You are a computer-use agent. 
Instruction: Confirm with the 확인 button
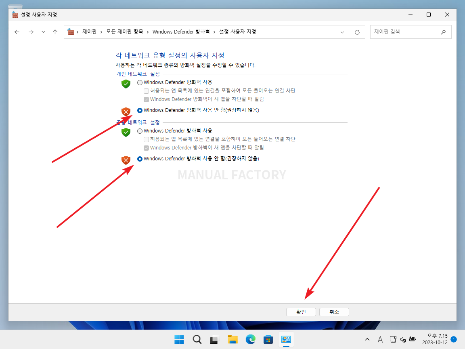click(301, 312)
